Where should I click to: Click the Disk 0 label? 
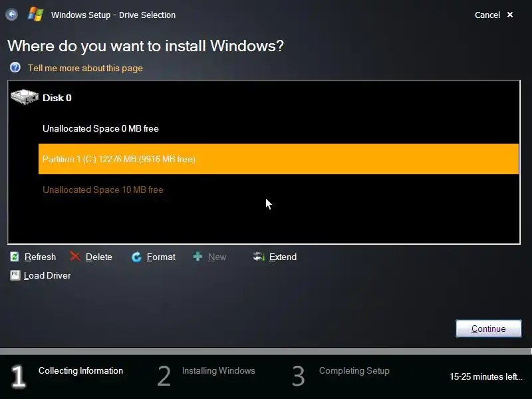coord(57,98)
